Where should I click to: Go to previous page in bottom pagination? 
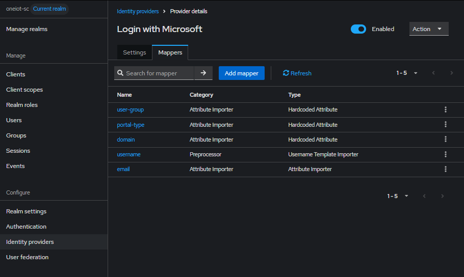pos(424,196)
